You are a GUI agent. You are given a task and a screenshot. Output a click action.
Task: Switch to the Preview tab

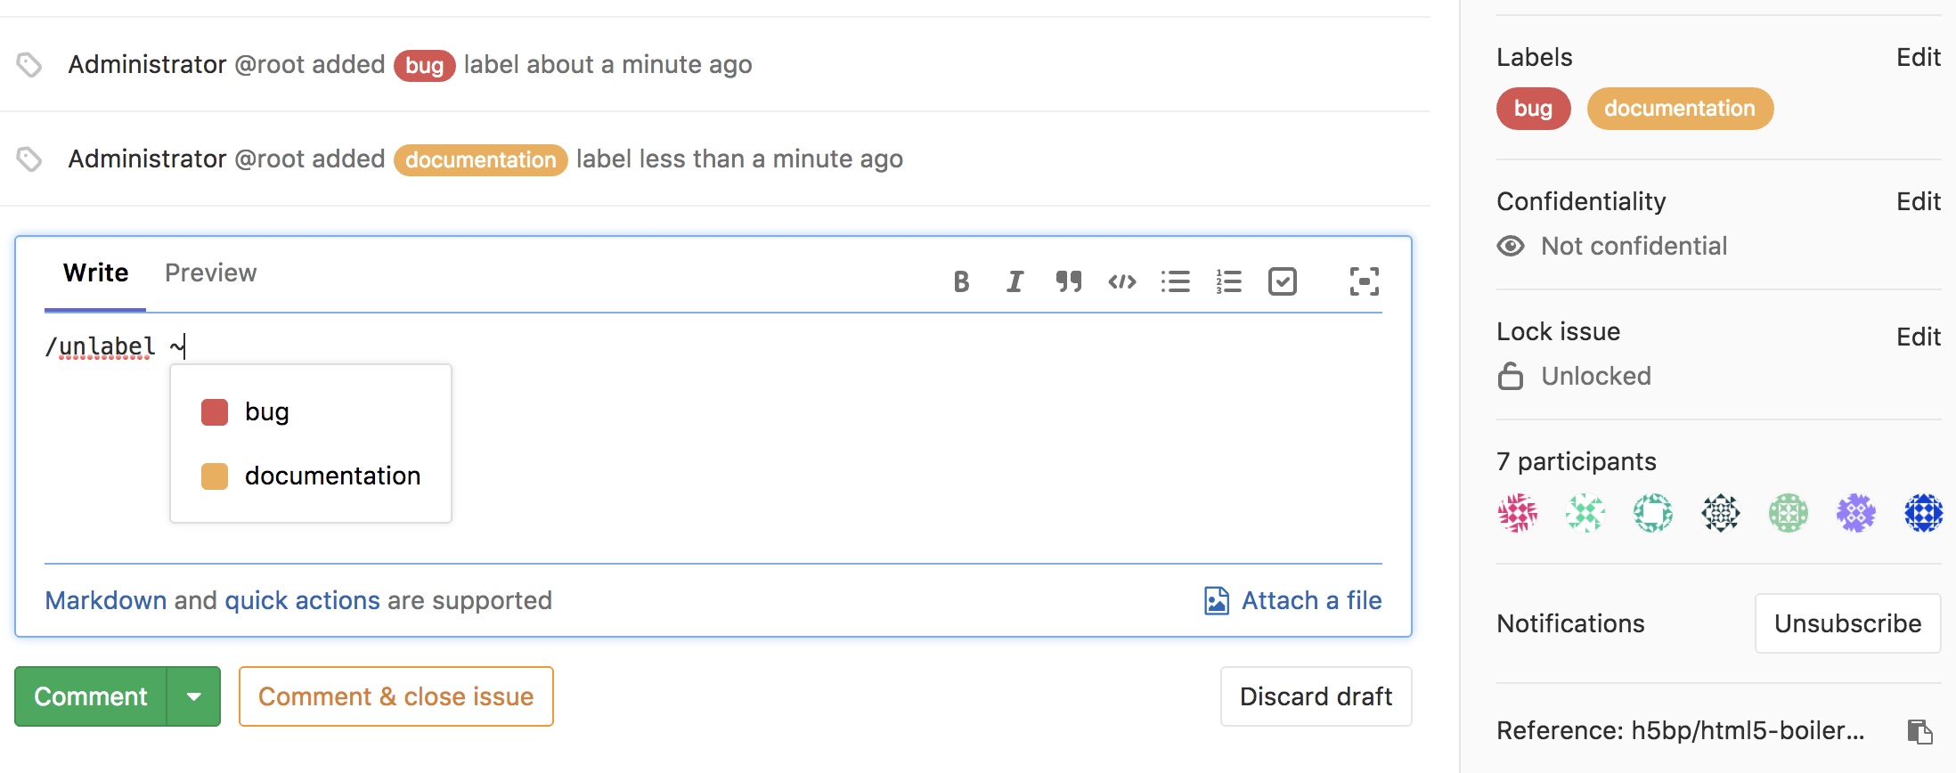coord(210,273)
